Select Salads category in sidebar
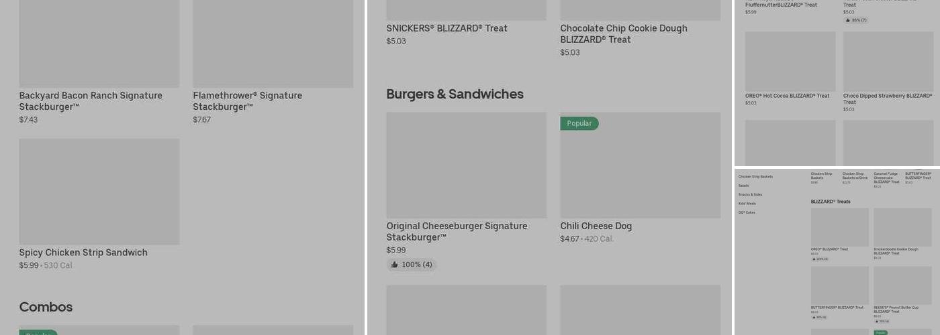 tap(743, 186)
